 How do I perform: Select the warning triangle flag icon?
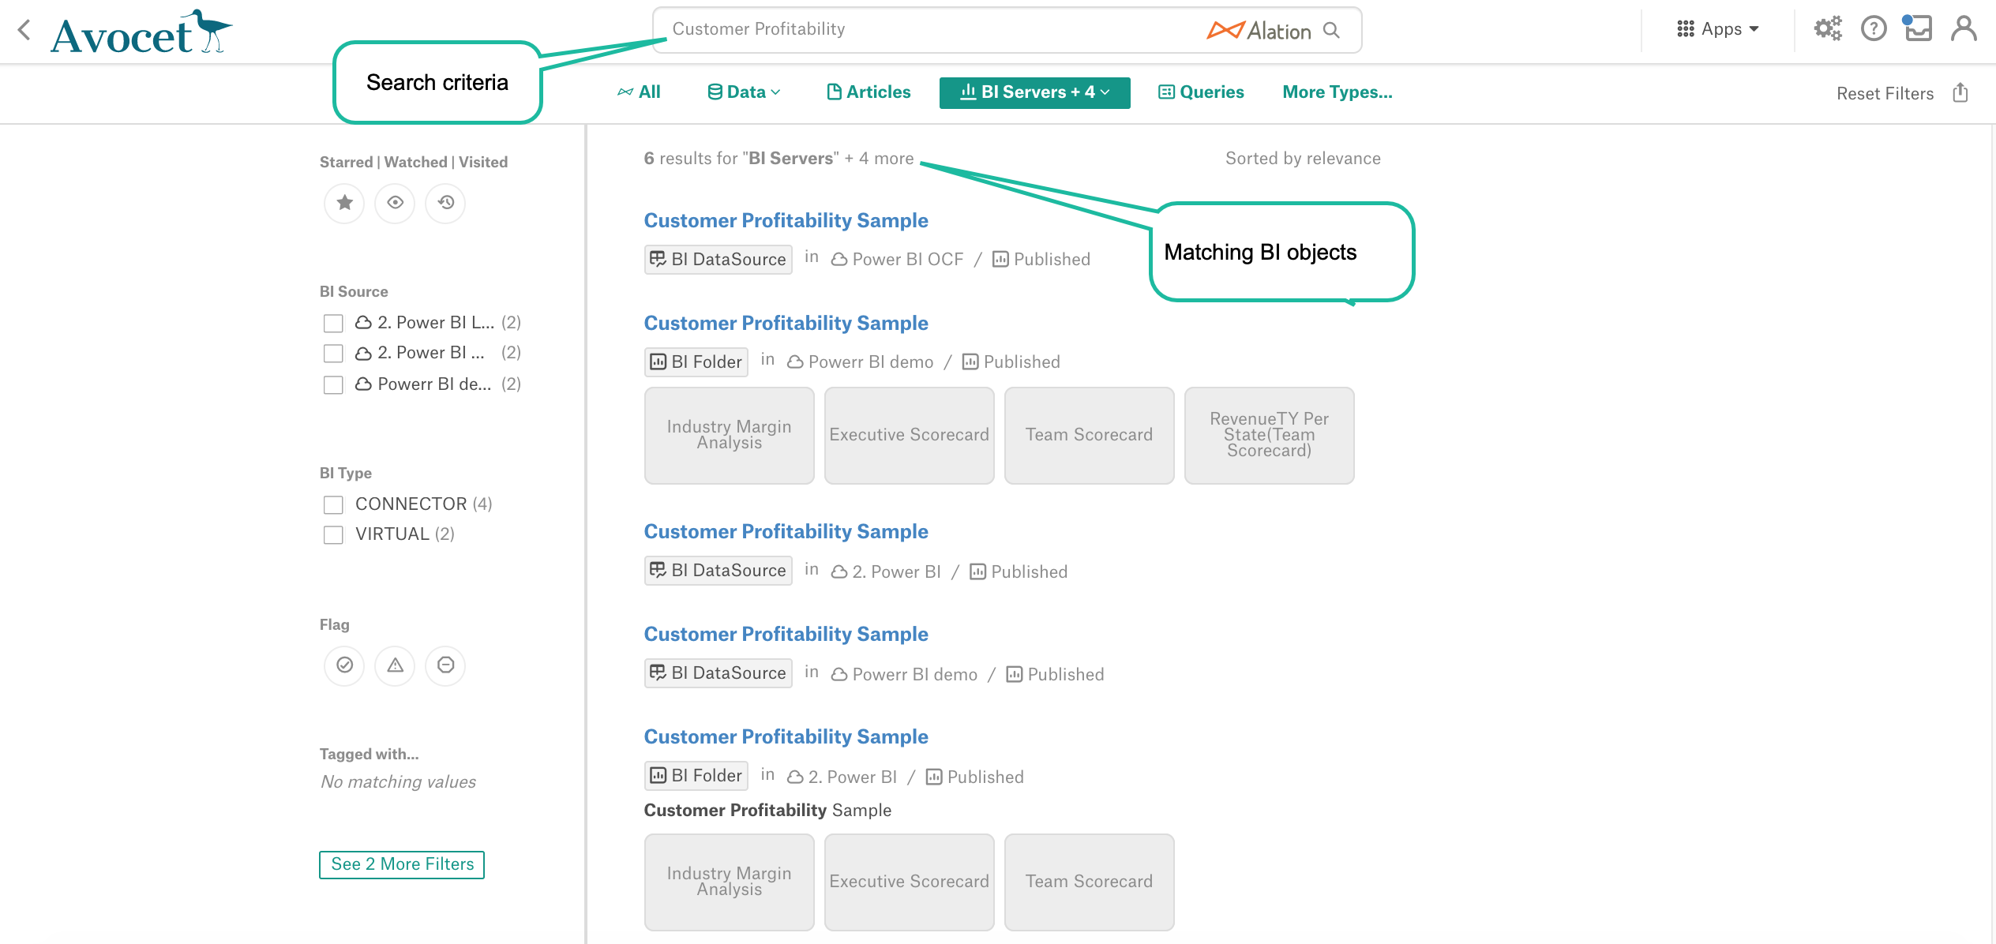pyautogui.click(x=395, y=665)
